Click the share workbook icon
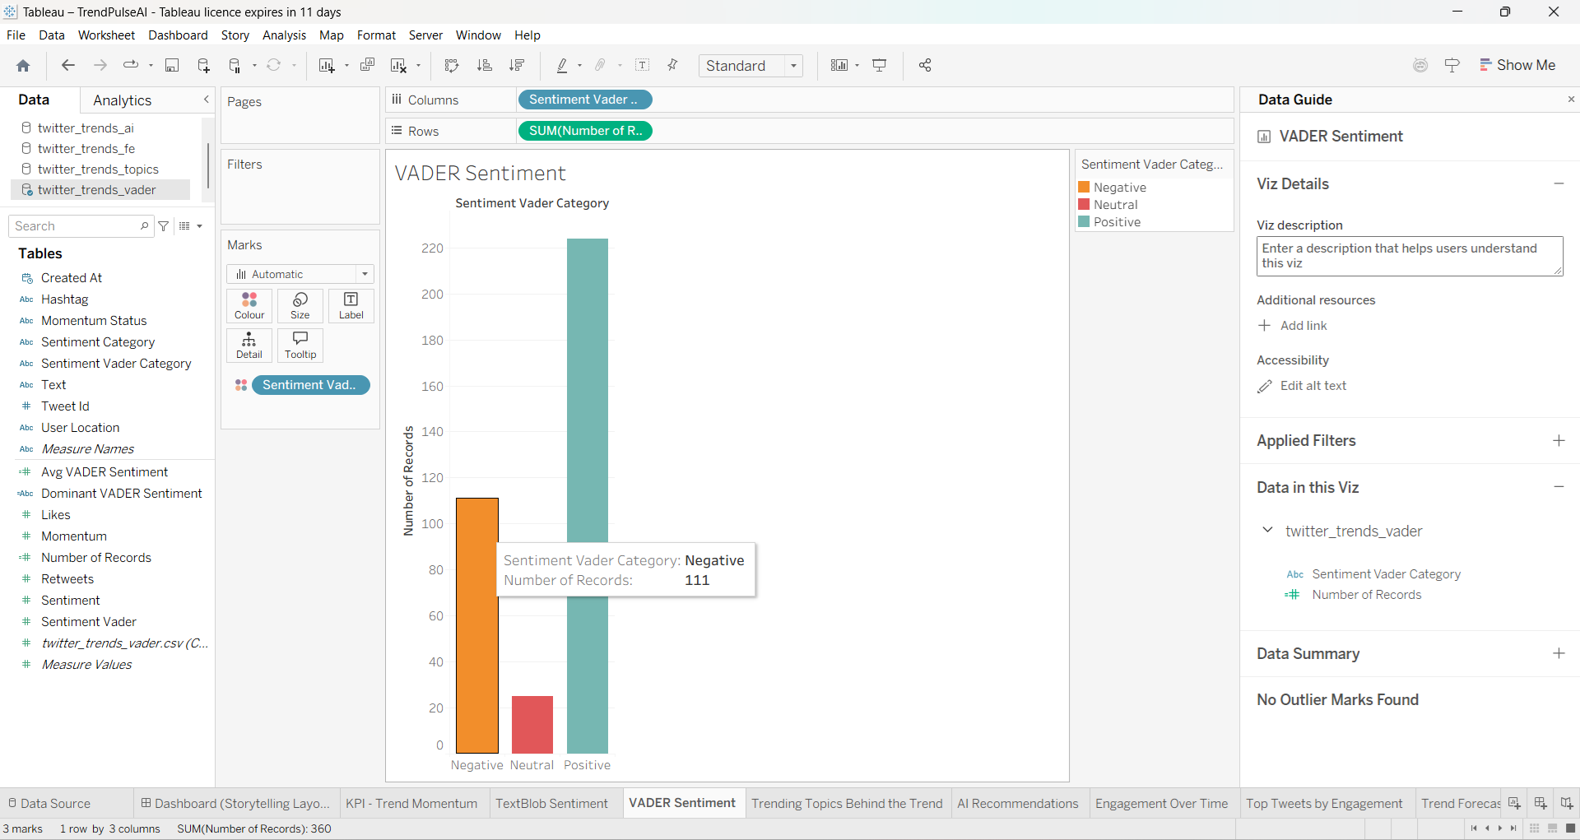The height and width of the screenshot is (840, 1580). click(x=925, y=65)
